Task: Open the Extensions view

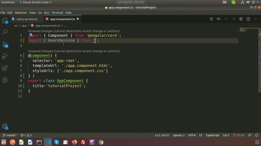Action: point(5,68)
